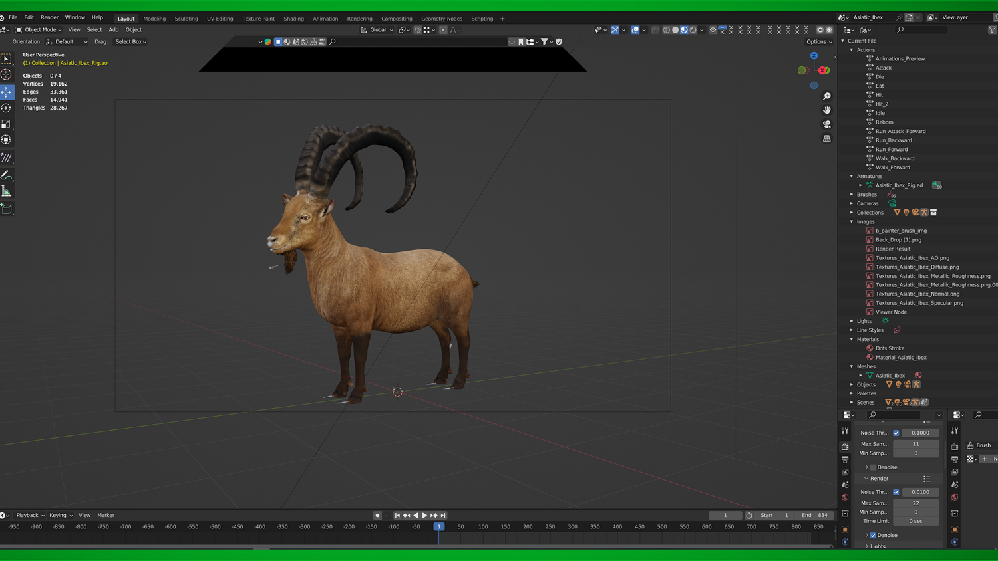This screenshot has height=561, width=998.
Task: Open the Render menu
Action: pyautogui.click(x=49, y=17)
